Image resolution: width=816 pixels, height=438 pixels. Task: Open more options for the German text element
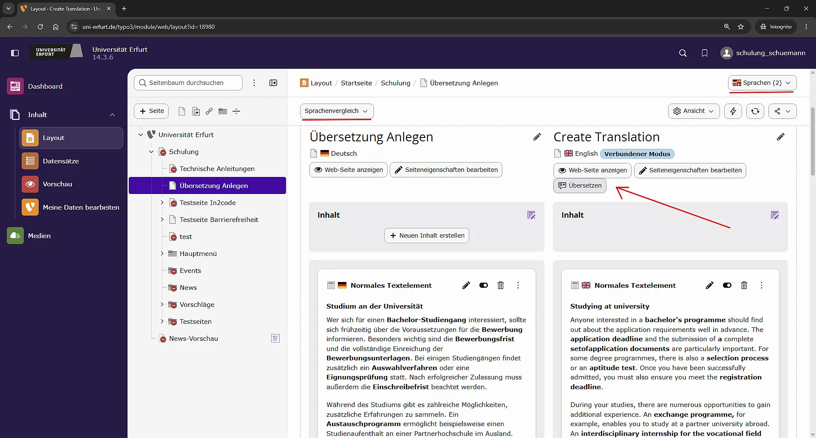[518, 285]
